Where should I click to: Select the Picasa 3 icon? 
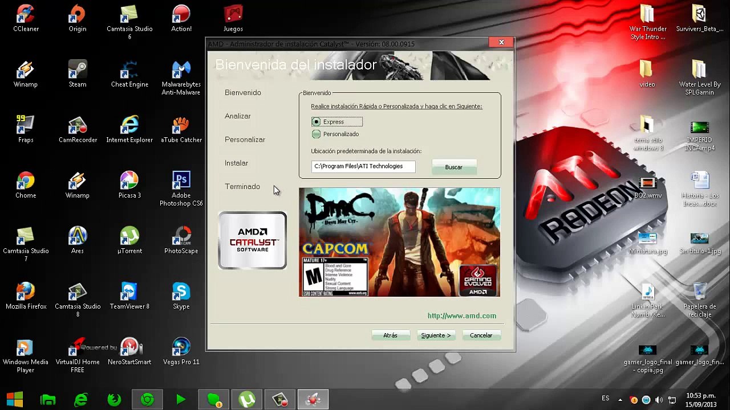[129, 185]
